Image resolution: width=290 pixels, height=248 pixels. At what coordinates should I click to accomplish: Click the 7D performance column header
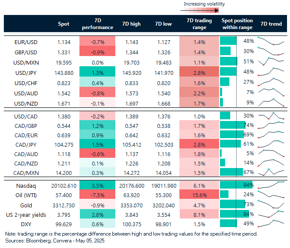click(x=97, y=24)
